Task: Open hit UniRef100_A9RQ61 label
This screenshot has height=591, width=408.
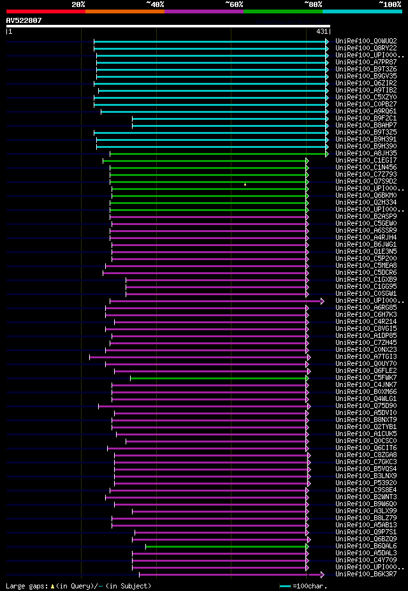Action: tap(366, 112)
